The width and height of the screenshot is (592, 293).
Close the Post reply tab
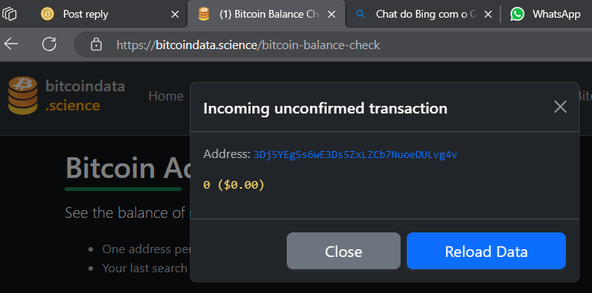tap(175, 15)
